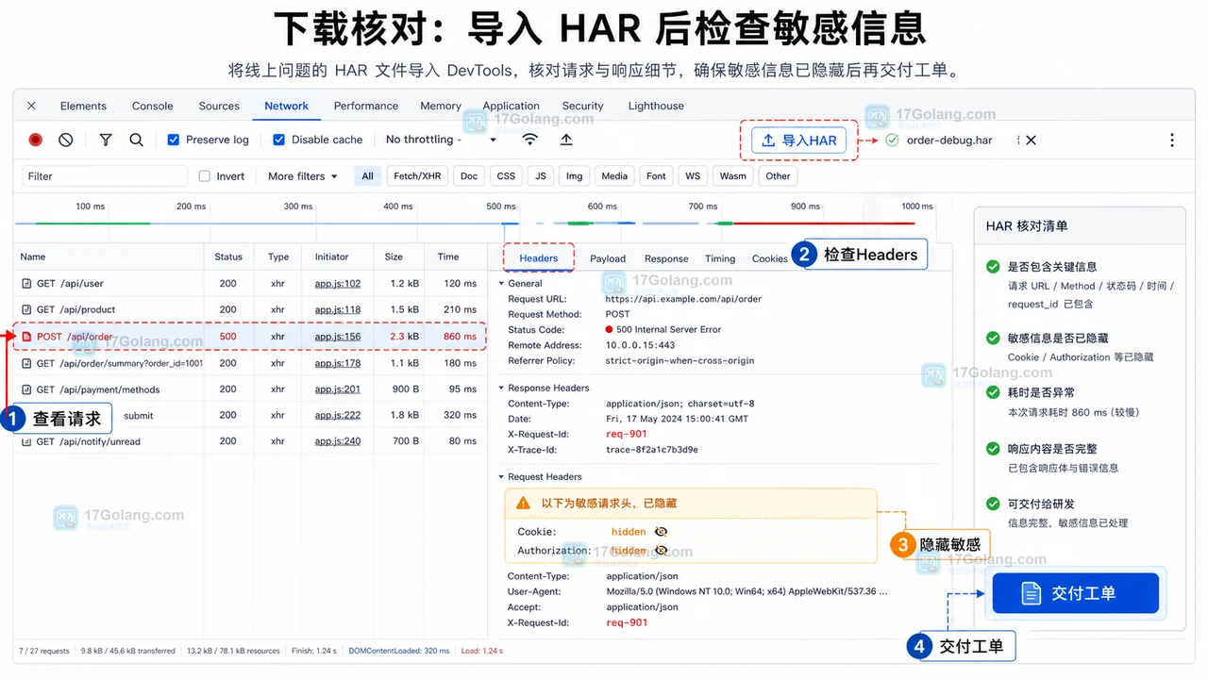Switch to the Elements tab
Viewport: 1208px width, 679px height.
click(83, 106)
